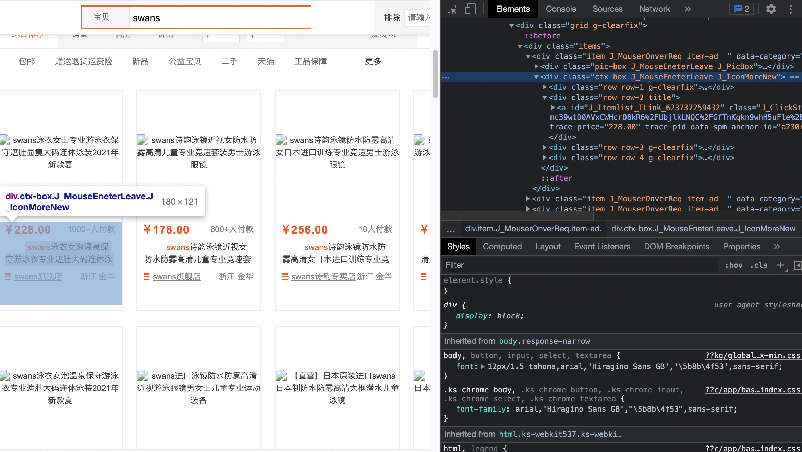Add a new style rule
The image size is (802, 452).
point(780,265)
